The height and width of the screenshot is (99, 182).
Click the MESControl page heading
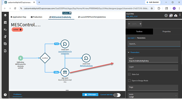pos(26,25)
